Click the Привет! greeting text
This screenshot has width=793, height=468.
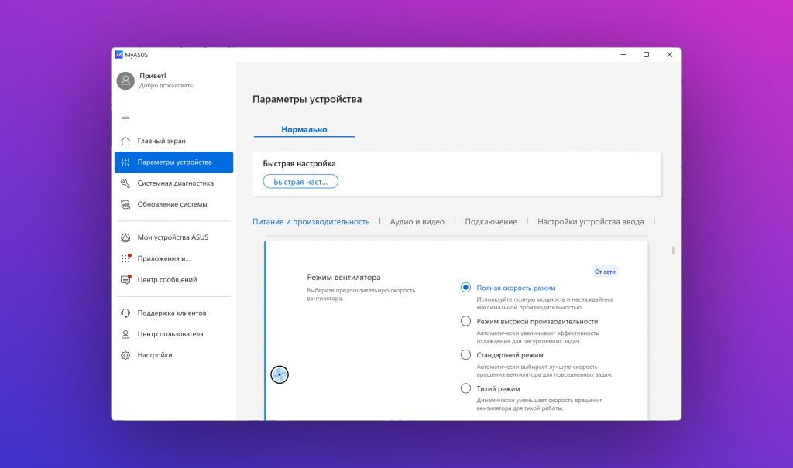(153, 76)
